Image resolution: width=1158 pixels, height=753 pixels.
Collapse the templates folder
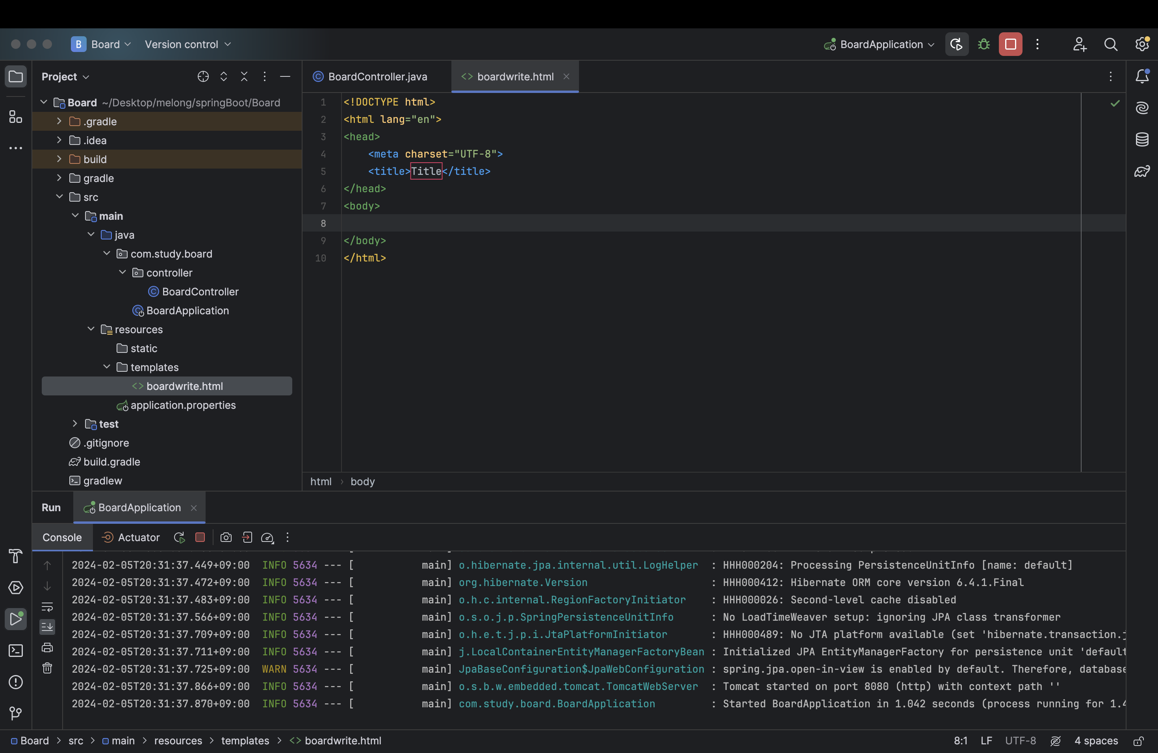107,367
